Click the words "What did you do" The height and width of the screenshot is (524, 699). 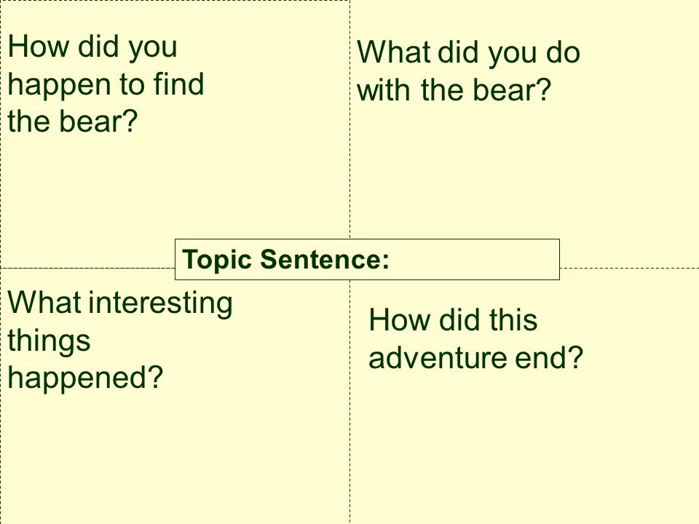click(468, 52)
